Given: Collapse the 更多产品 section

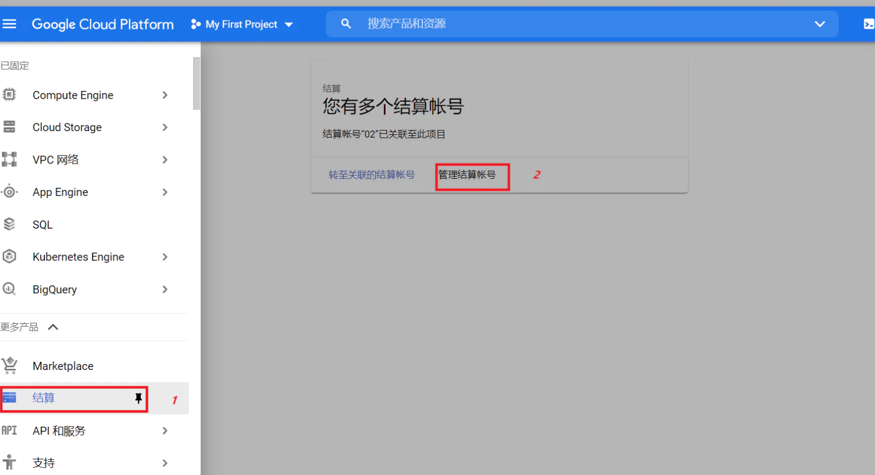Looking at the screenshot, I should (x=53, y=327).
